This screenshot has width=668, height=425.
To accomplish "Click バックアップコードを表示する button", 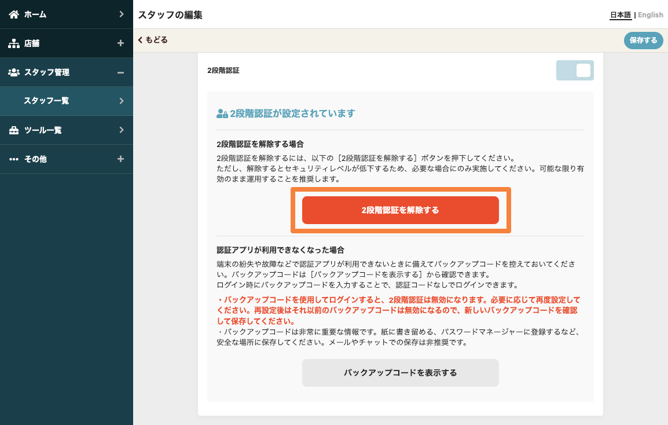I will click(x=400, y=373).
